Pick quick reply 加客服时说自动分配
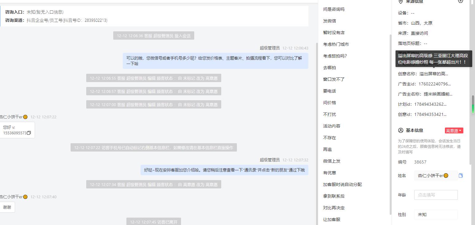475x225 pixels. tap(342, 184)
